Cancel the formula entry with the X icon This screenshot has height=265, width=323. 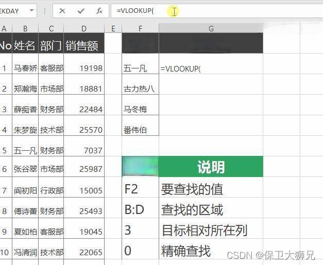tap(62, 11)
